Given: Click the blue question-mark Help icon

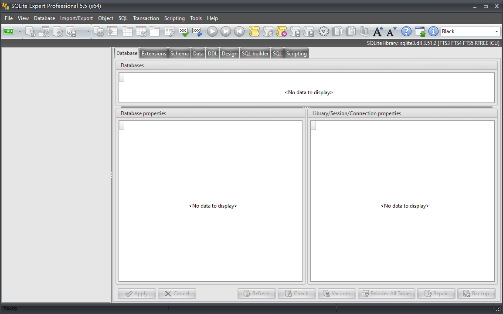Looking at the screenshot, I should pos(406,31).
